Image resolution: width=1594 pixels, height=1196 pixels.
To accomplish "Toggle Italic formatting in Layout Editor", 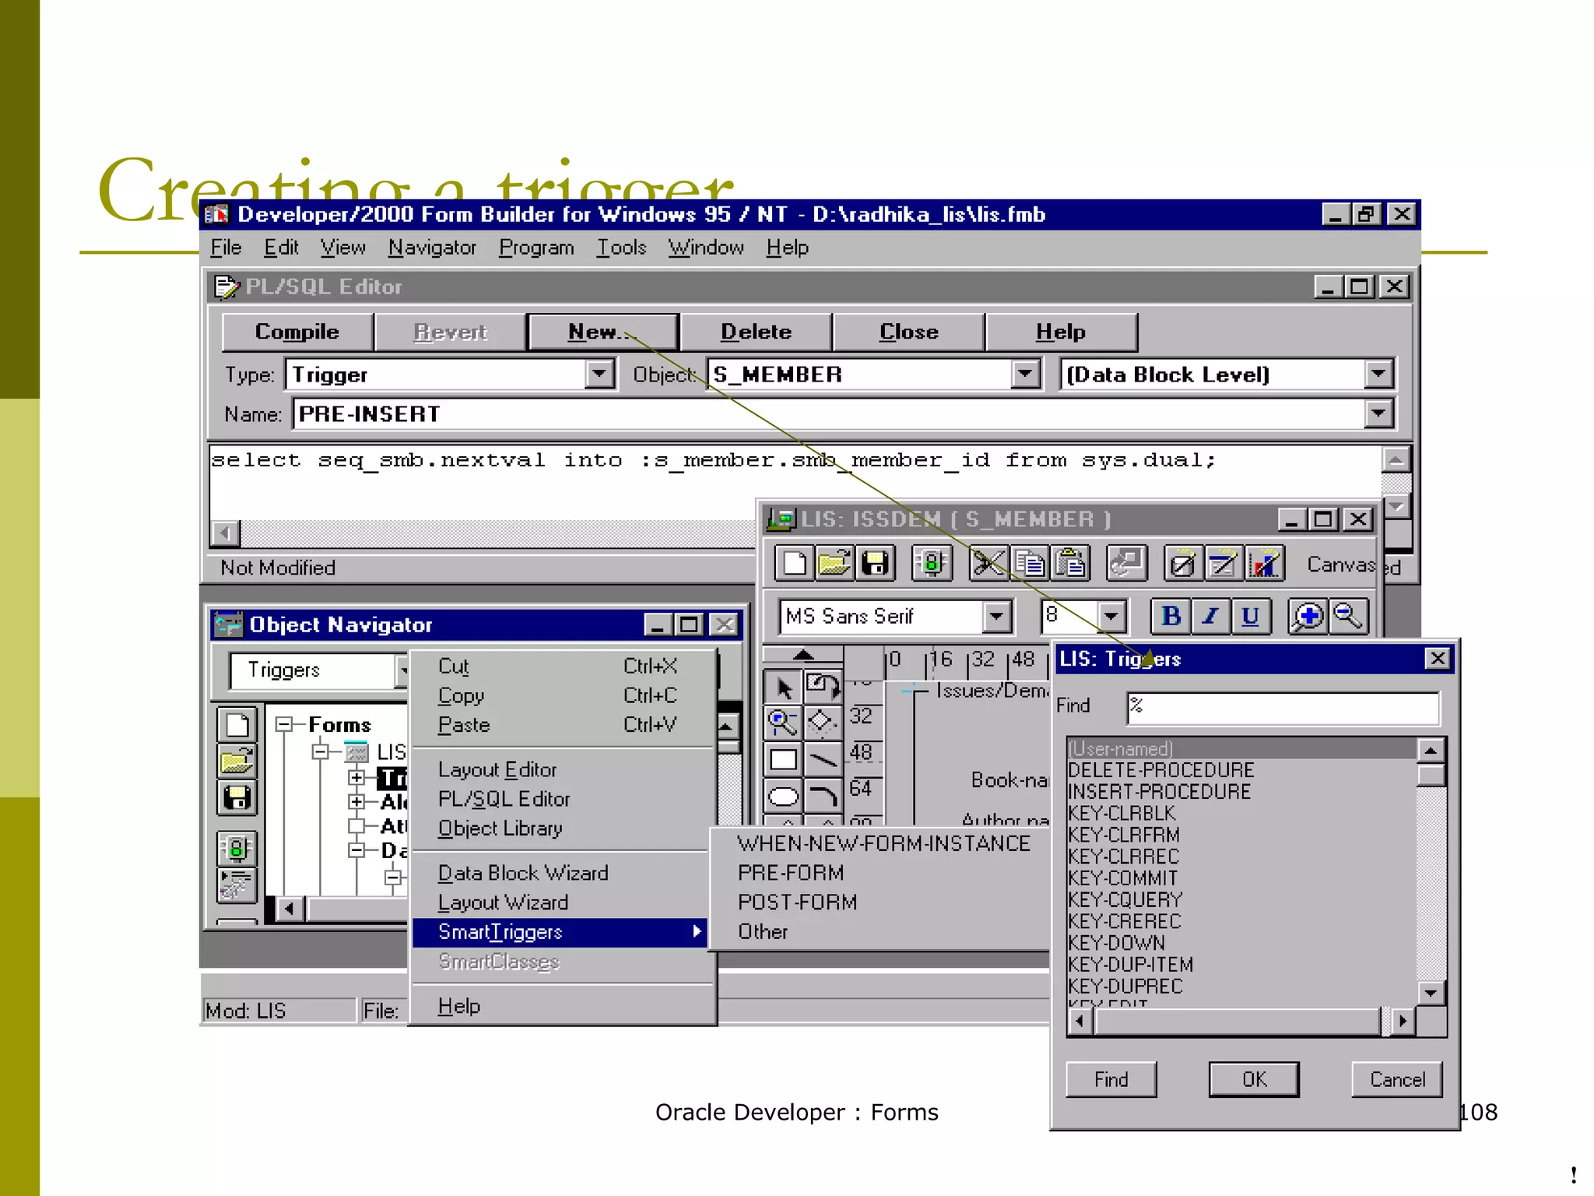I will 1210,617.
